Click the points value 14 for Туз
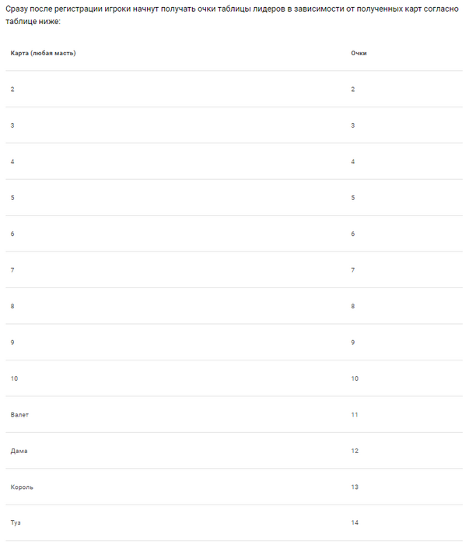The width and height of the screenshot is (469, 545). pyautogui.click(x=355, y=523)
